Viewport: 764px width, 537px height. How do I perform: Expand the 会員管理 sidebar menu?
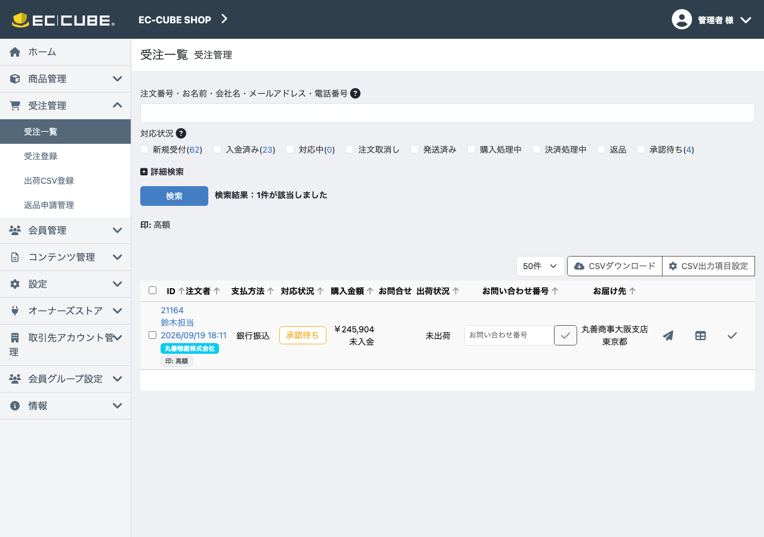tap(65, 230)
